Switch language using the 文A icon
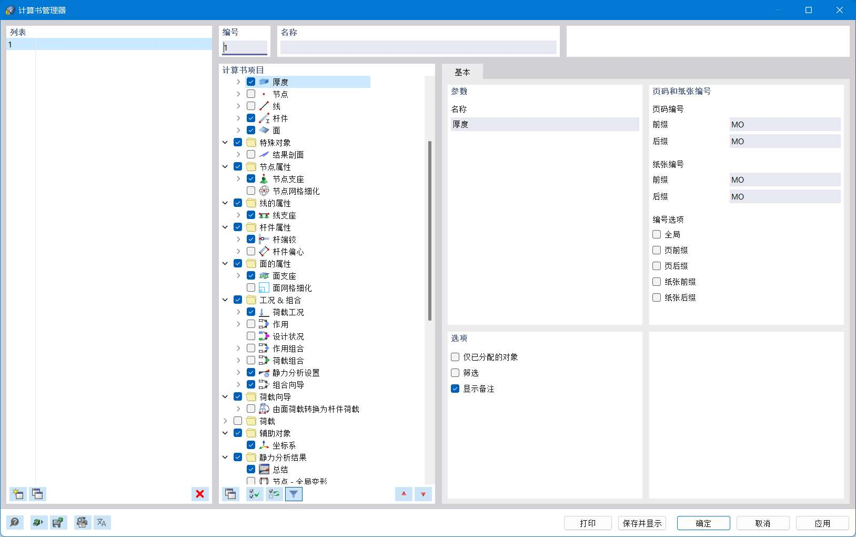 coord(102,522)
